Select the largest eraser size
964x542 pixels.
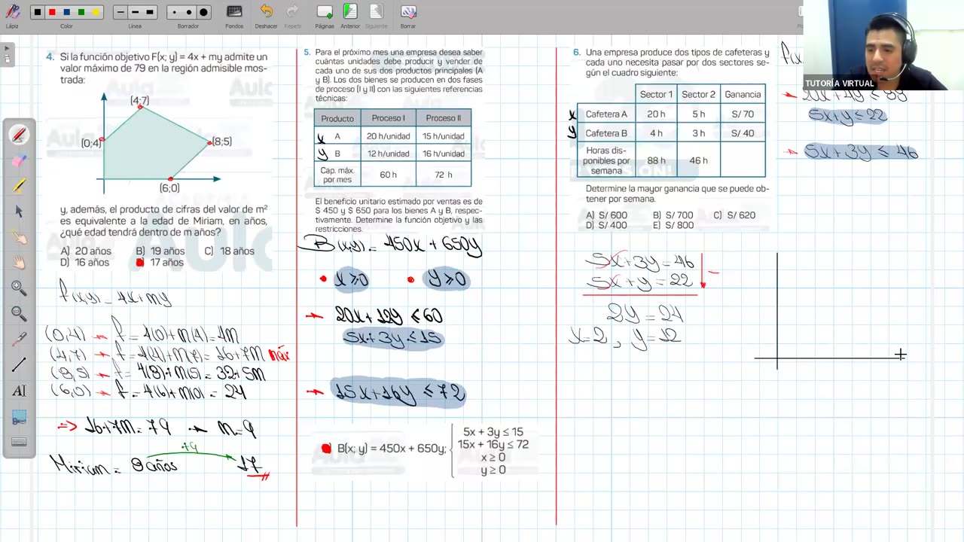pyautogui.click(x=203, y=12)
